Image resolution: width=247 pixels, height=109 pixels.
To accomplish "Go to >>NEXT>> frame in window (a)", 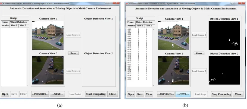I will 57,94.
